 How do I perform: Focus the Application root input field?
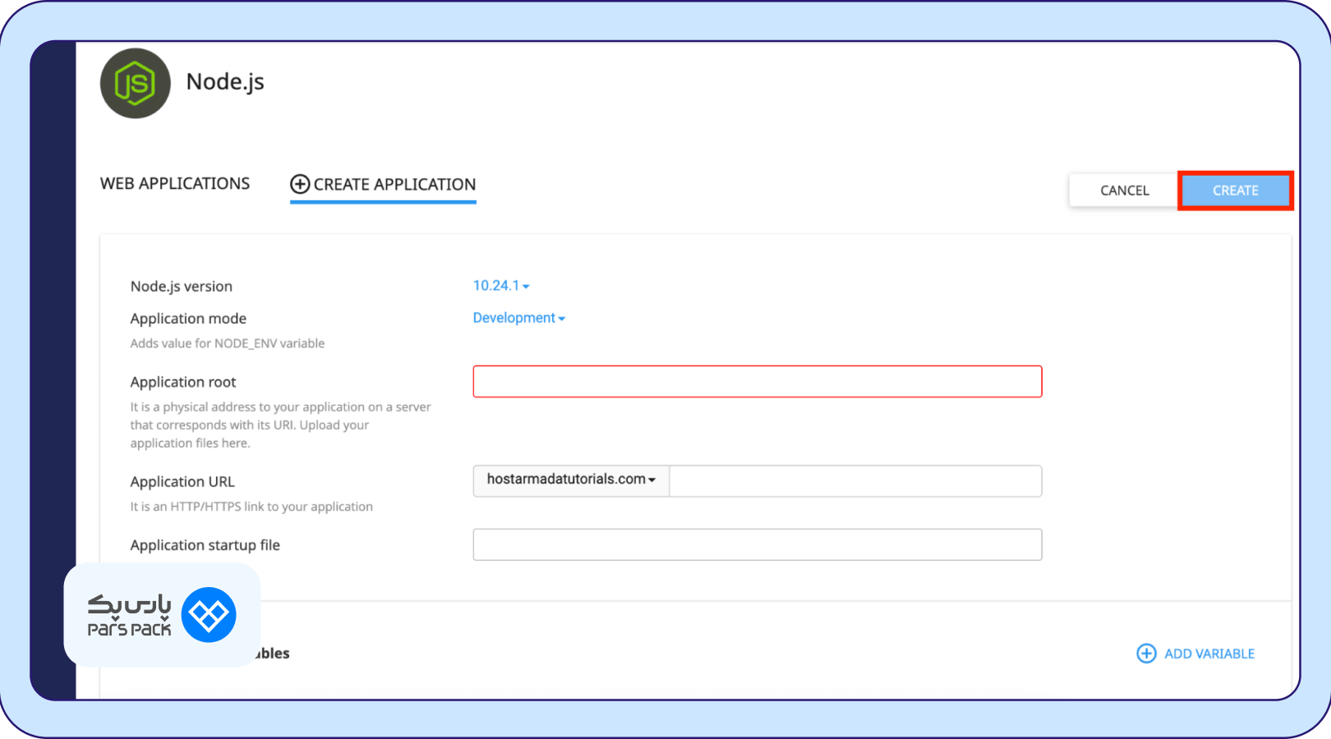tap(757, 382)
